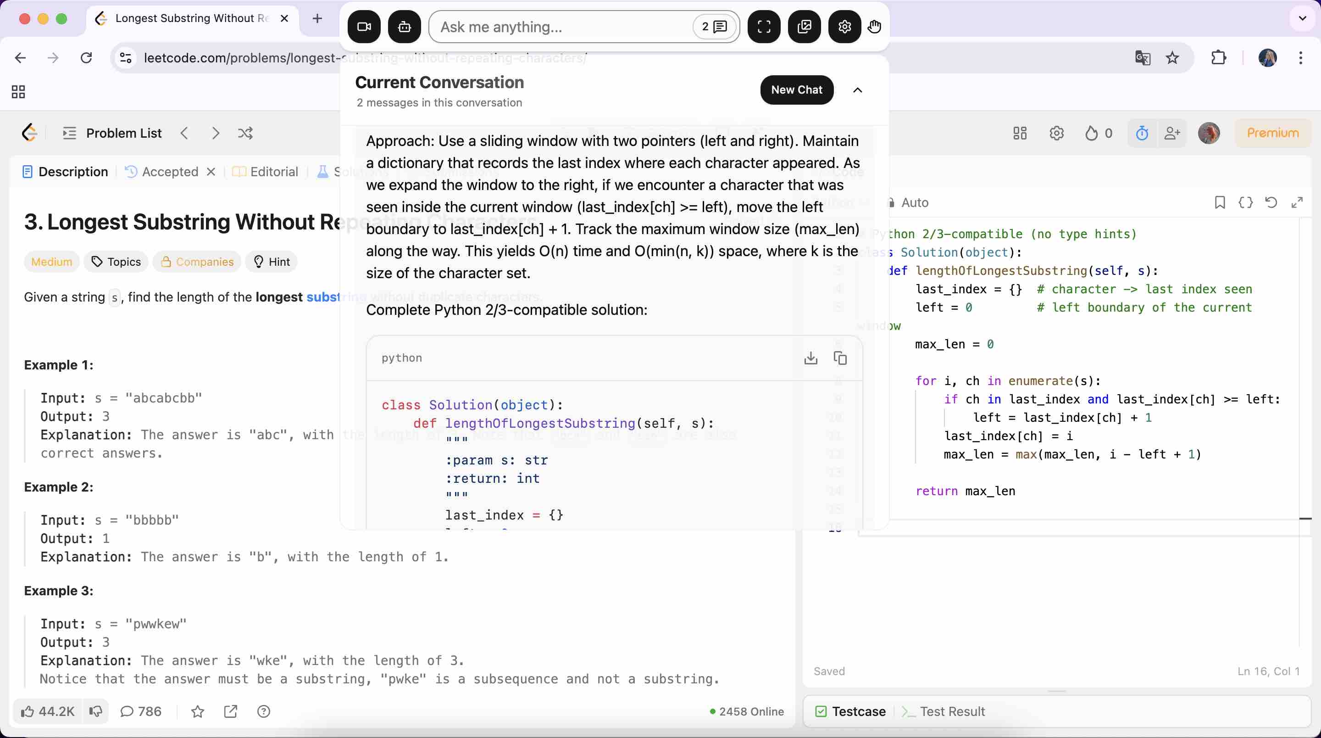Click the shuffle random problem icon

[x=245, y=134]
